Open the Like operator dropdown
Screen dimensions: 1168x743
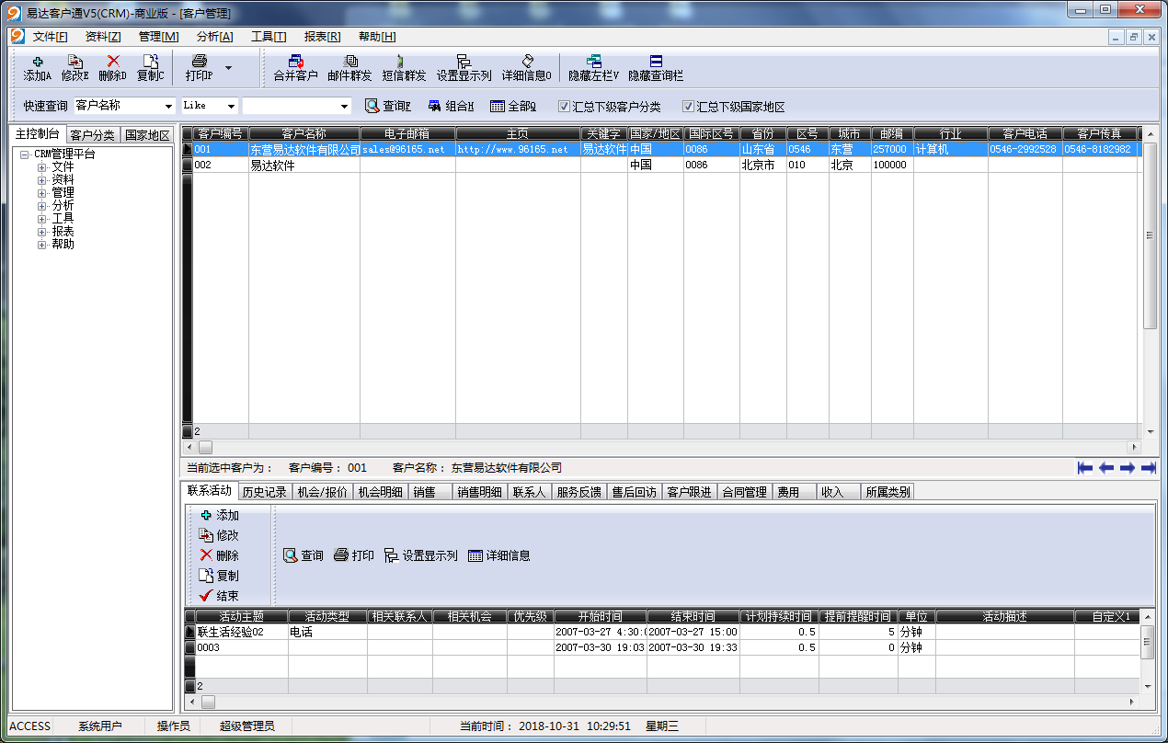(231, 107)
